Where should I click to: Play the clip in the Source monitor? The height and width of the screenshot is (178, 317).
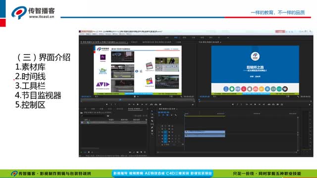click(x=138, y=104)
